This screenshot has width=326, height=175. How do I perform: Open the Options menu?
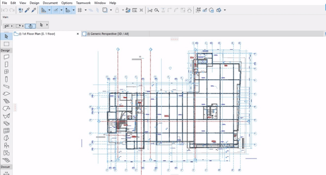pyautogui.click(x=67, y=3)
